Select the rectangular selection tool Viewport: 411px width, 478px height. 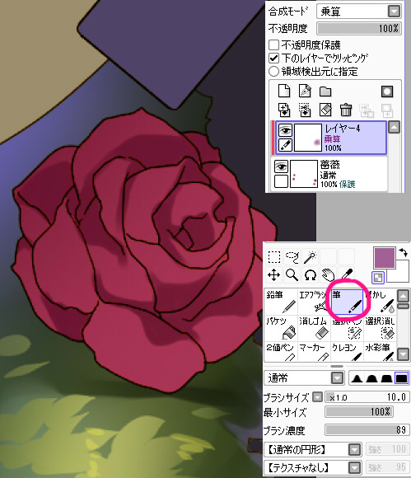pos(274,257)
